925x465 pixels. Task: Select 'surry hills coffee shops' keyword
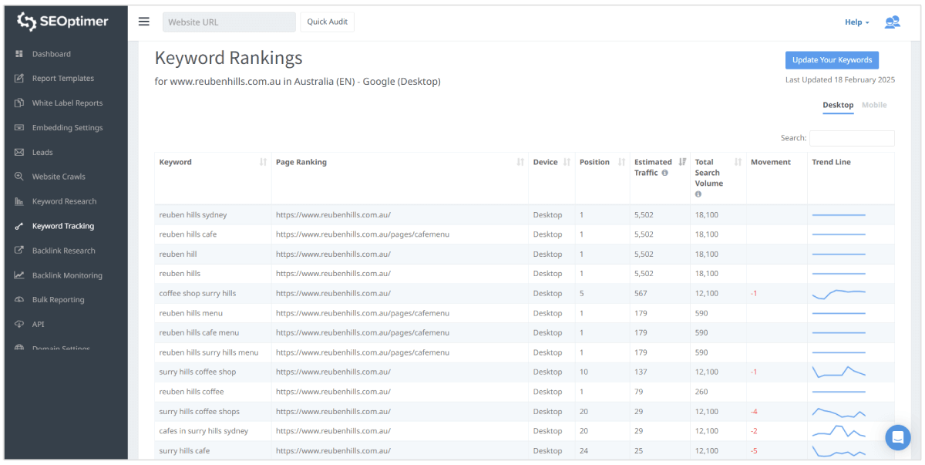point(199,411)
